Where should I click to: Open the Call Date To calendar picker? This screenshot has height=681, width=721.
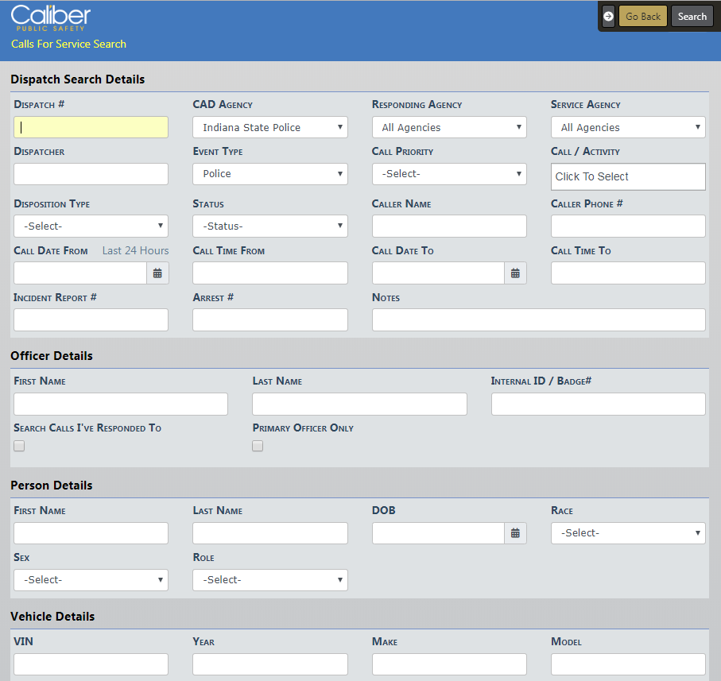coord(515,273)
